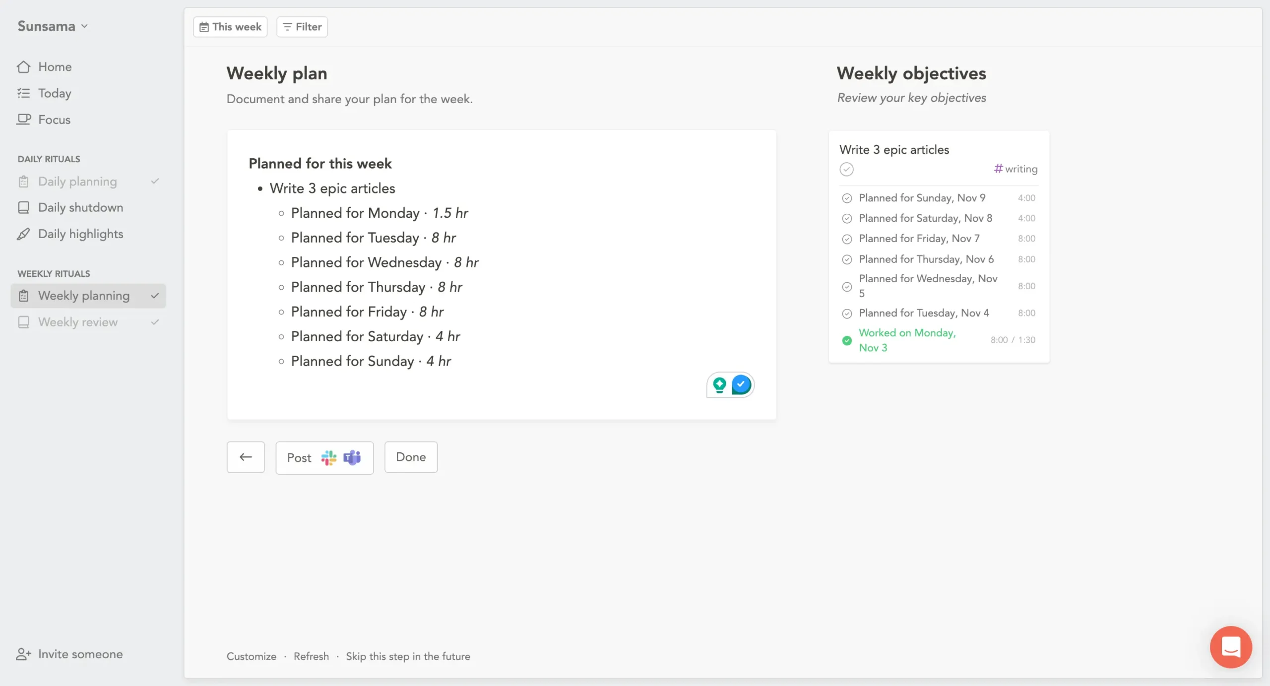Click the blue checkmark grammar icon

click(x=741, y=384)
